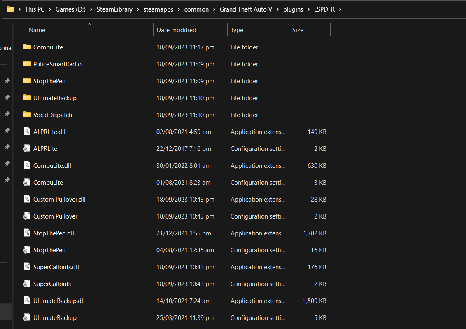This screenshot has width=466, height=329.
Task: Click the ALPRLite.dll file icon
Action: pyautogui.click(x=27, y=132)
